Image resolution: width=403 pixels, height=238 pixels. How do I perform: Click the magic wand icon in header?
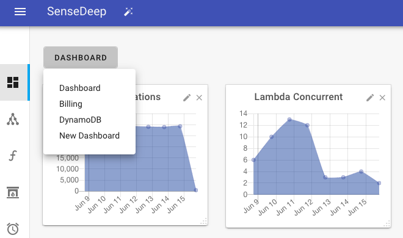[128, 12]
